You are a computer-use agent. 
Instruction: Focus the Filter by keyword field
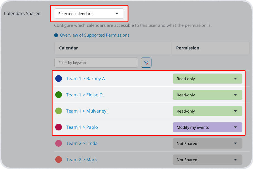(96, 63)
